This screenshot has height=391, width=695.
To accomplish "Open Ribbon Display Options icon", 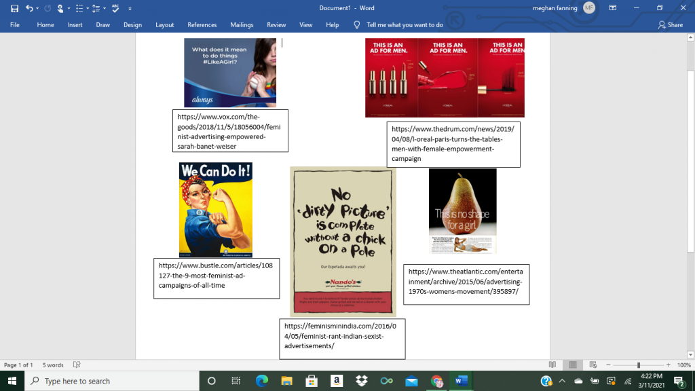I will (x=613, y=7).
